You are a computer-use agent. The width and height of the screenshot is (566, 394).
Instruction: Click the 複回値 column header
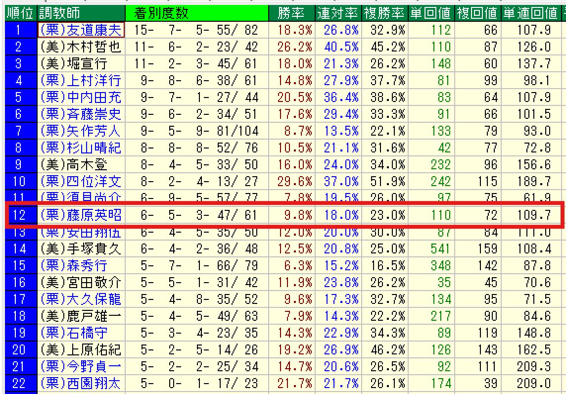(477, 13)
